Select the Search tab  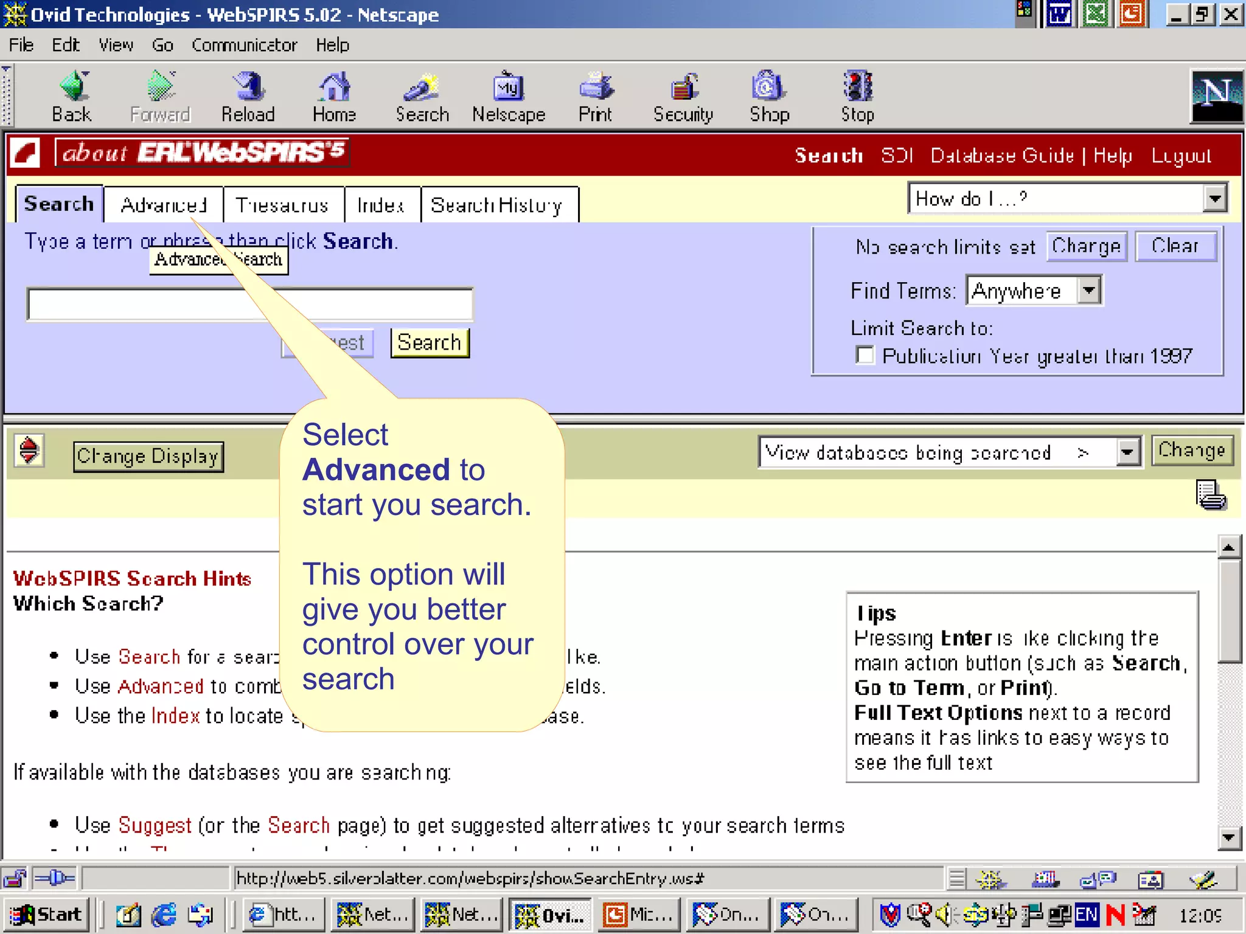[59, 204]
